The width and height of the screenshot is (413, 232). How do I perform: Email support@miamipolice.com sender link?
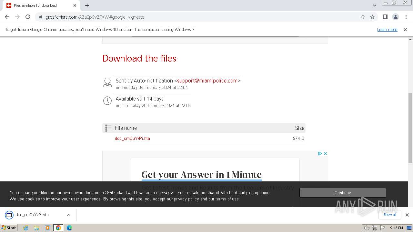click(x=207, y=81)
